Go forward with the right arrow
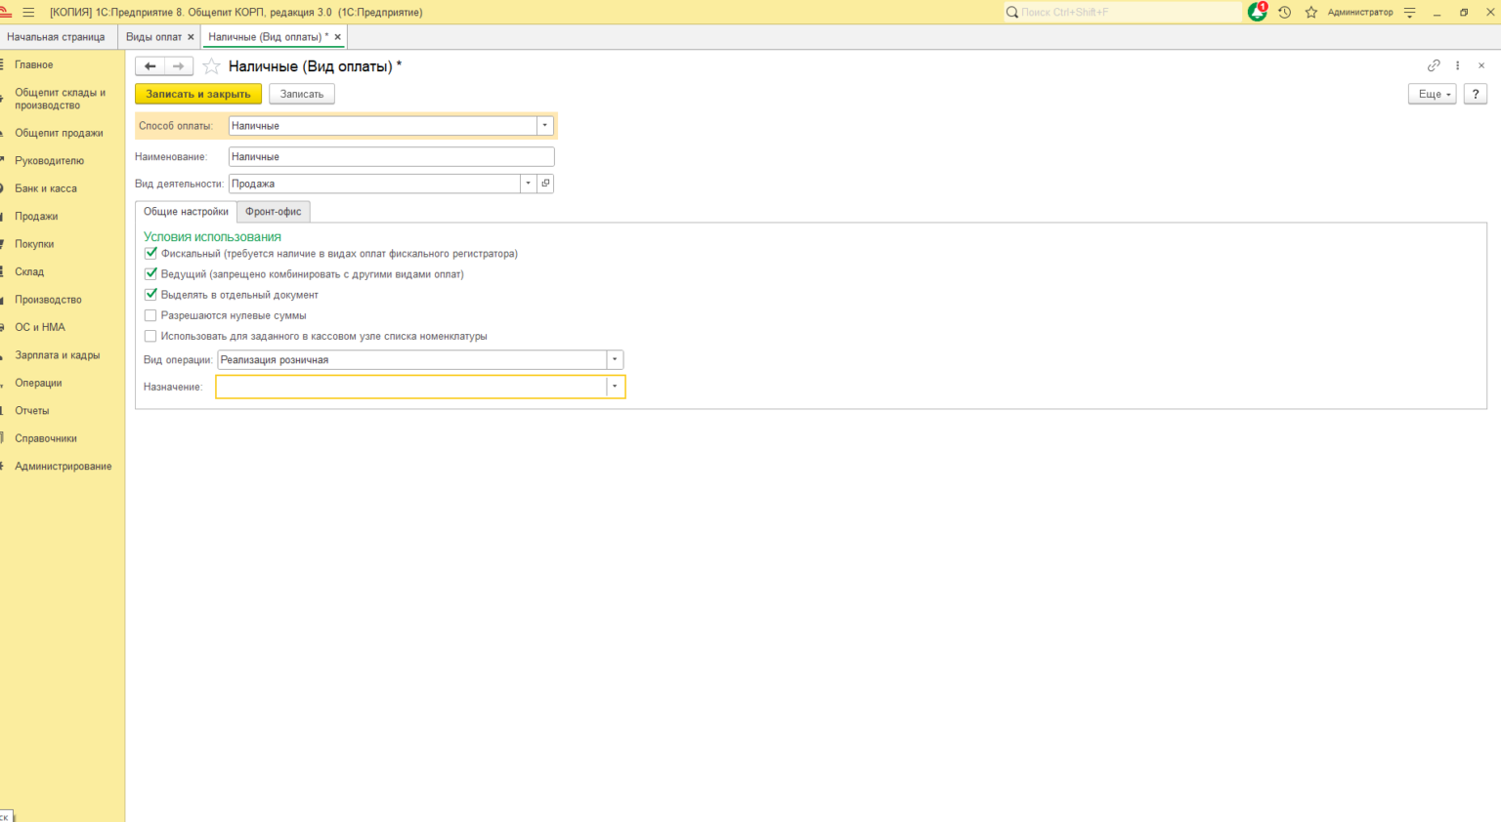1501x822 pixels. (178, 66)
